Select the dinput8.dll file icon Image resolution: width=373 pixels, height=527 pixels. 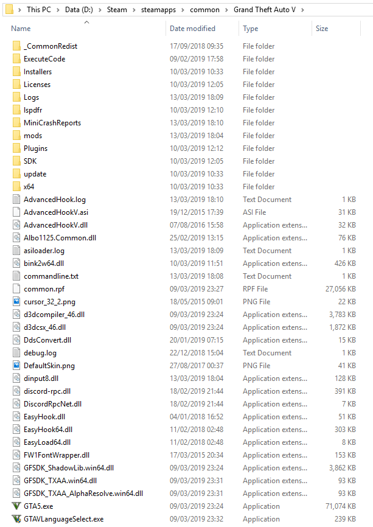16,378
